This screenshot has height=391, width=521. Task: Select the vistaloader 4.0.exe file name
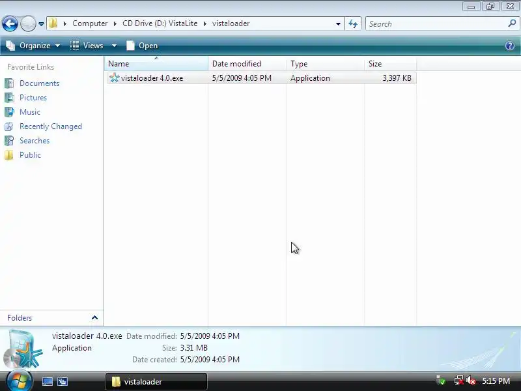point(152,78)
